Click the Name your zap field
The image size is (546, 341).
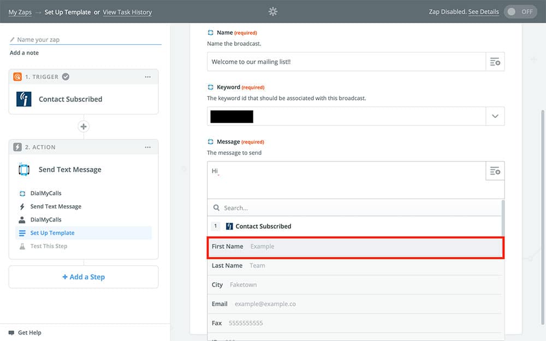[x=87, y=40]
